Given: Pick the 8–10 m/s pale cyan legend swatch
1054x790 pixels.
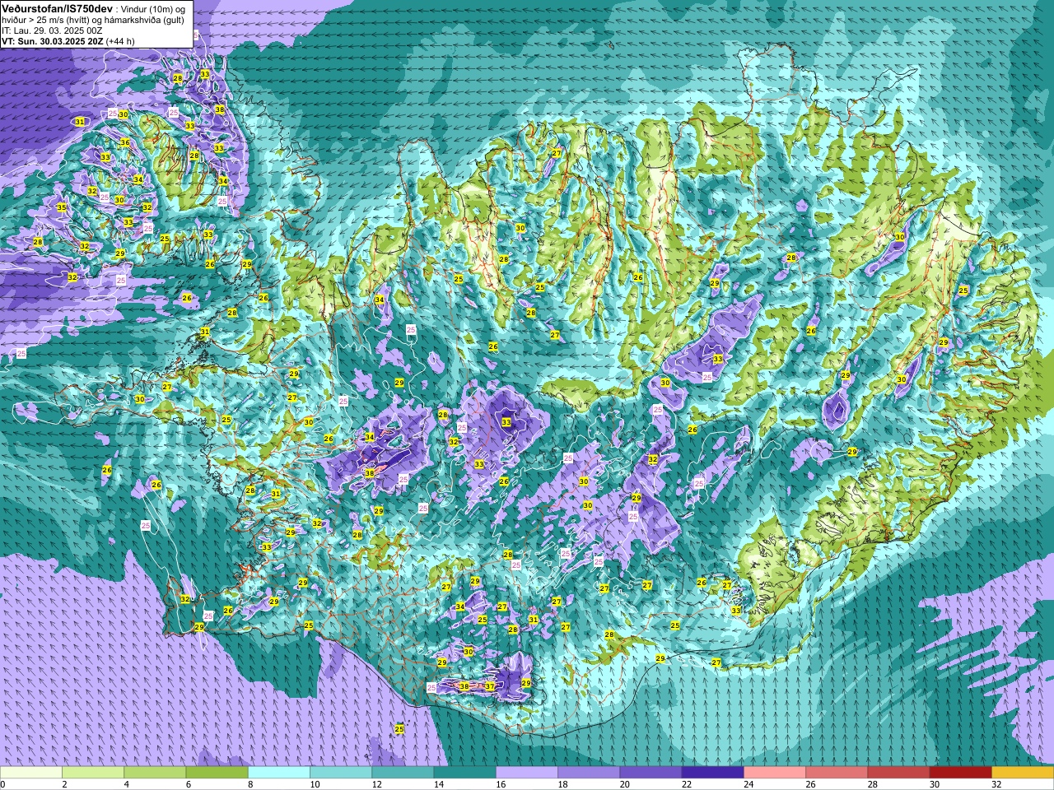Looking at the screenshot, I should pyautogui.click(x=279, y=773).
